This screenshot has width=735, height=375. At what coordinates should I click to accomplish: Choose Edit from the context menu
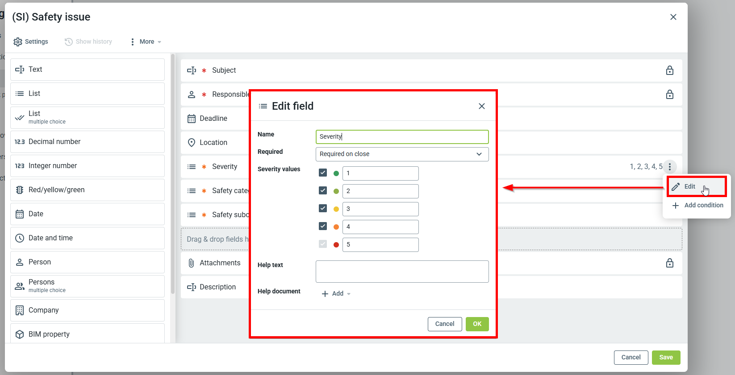pyautogui.click(x=689, y=186)
